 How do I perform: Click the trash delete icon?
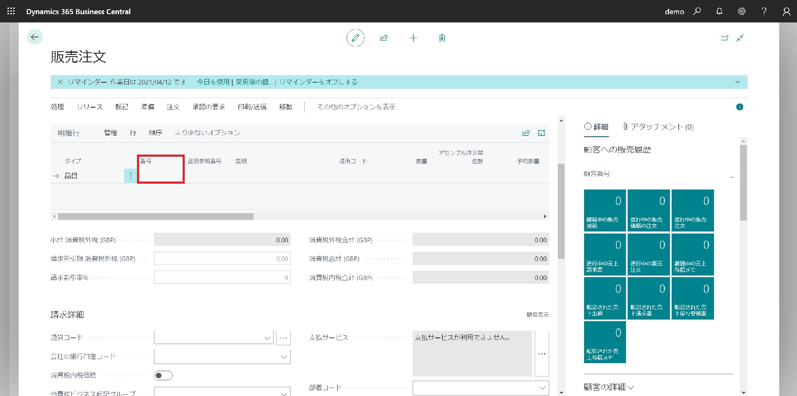click(442, 38)
